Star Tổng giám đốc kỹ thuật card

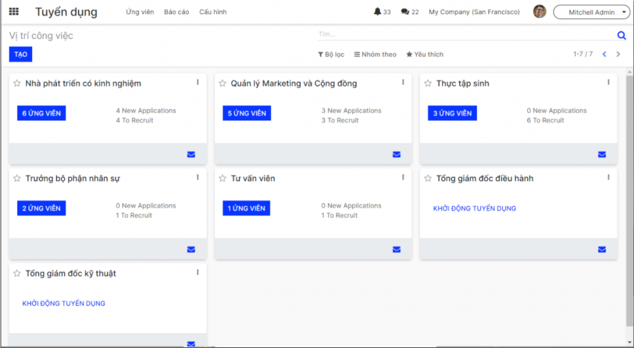17,273
